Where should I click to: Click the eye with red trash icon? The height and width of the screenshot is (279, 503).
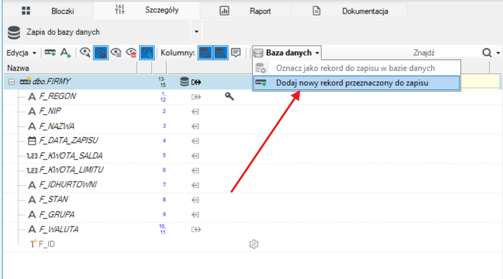pyautogui.click(x=131, y=52)
